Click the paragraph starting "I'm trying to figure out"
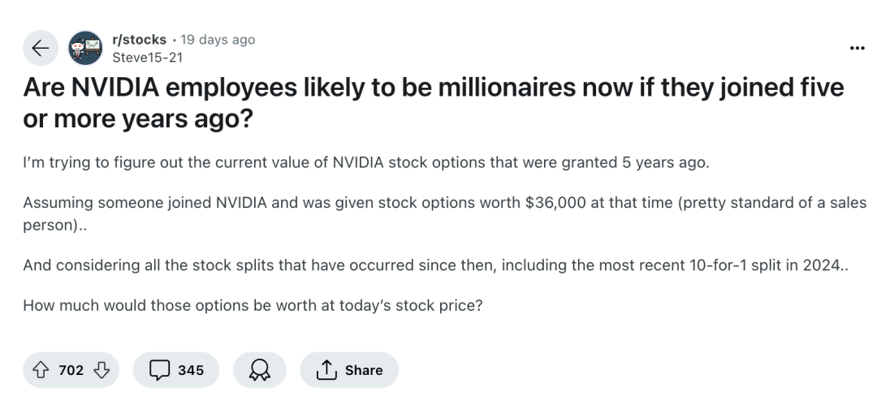The height and width of the screenshot is (409, 877). [366, 162]
